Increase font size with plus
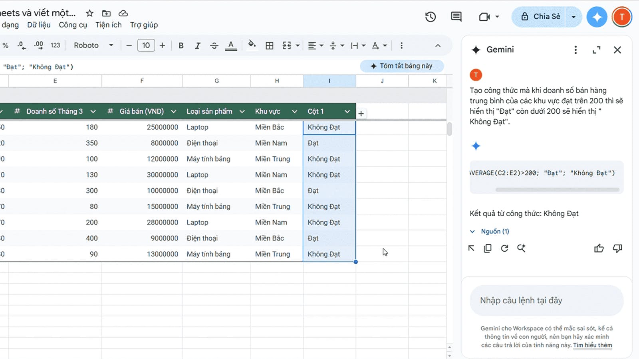 162,45
